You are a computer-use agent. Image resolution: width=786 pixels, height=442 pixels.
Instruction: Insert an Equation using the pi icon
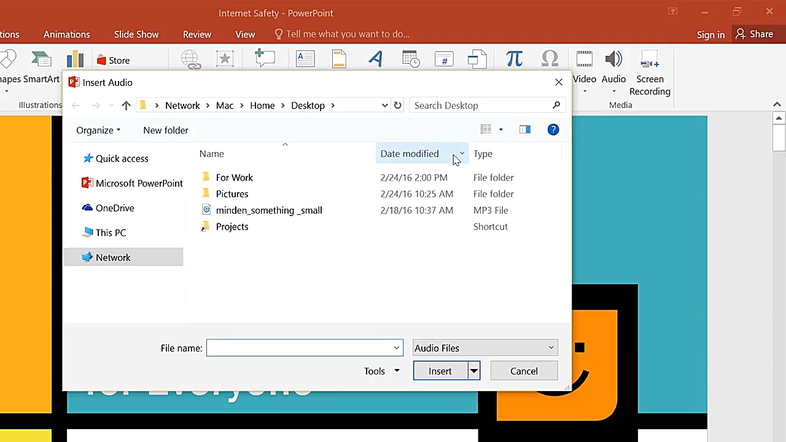[x=515, y=59]
